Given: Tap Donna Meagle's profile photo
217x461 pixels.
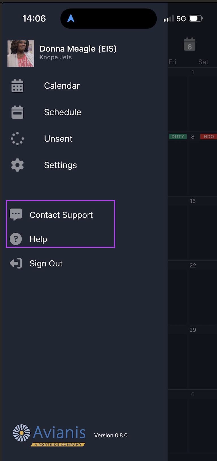Looking at the screenshot, I should click(x=21, y=54).
